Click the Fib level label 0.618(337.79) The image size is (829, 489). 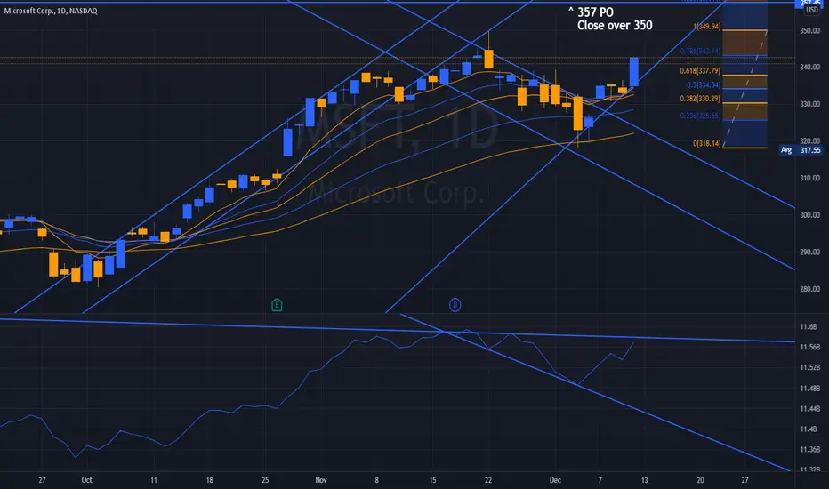(700, 71)
